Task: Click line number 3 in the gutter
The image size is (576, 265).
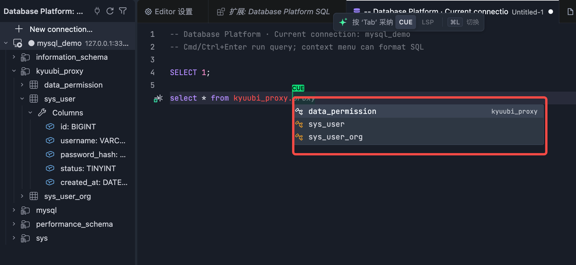Action: pos(152,60)
